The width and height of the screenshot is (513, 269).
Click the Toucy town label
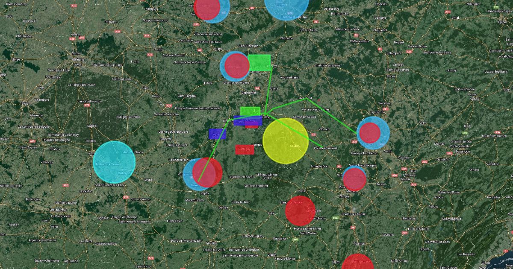(x=208, y=82)
